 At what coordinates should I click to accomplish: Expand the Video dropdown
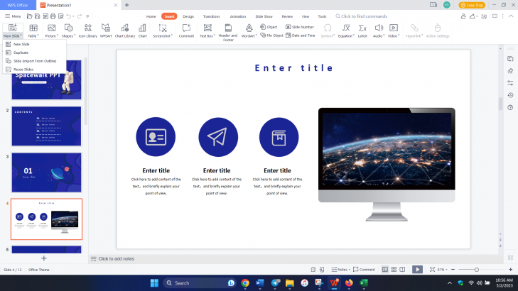[399, 36]
